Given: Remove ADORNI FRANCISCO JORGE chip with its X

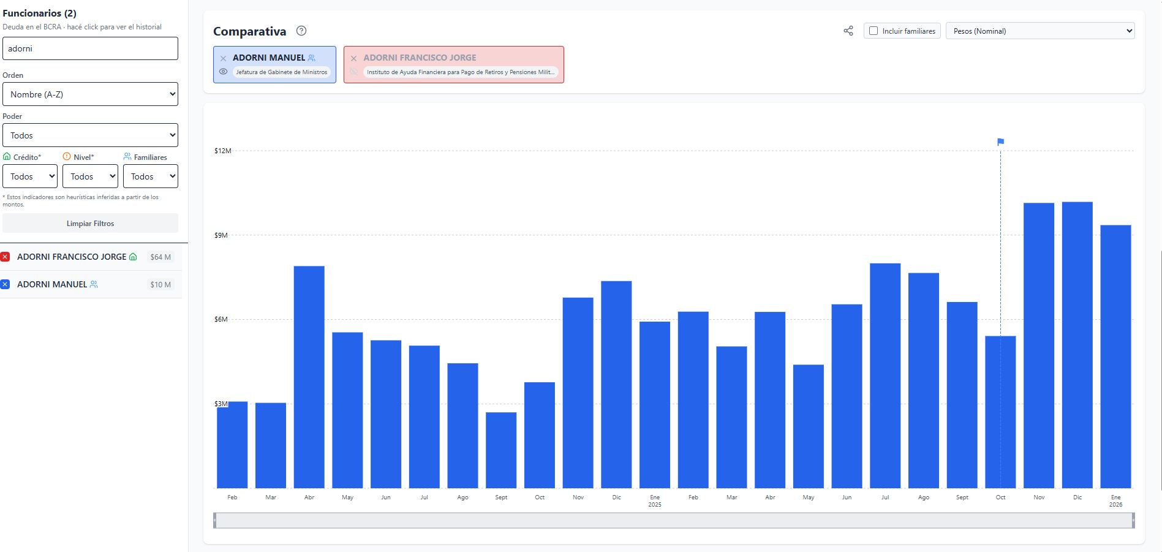Looking at the screenshot, I should click(x=353, y=58).
